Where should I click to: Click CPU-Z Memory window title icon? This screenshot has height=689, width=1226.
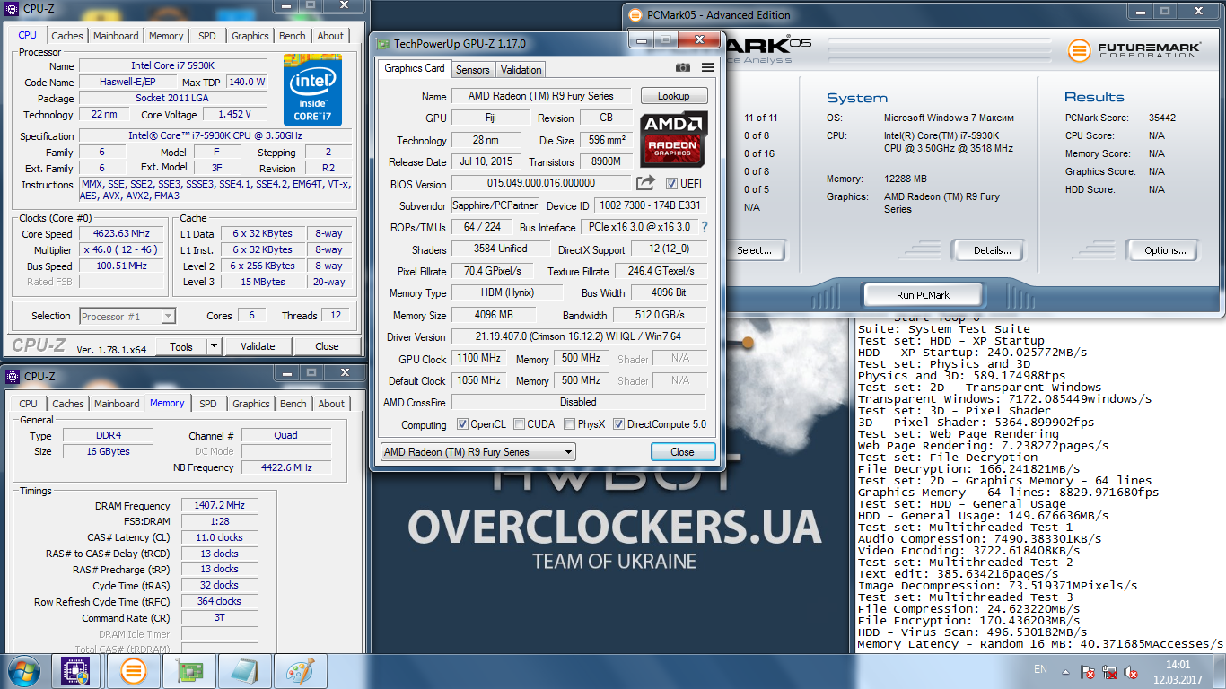click(13, 376)
